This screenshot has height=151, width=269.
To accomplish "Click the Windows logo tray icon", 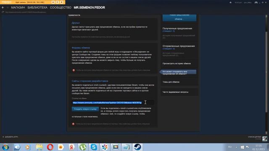I will pyautogui.click(x=242, y=147).
